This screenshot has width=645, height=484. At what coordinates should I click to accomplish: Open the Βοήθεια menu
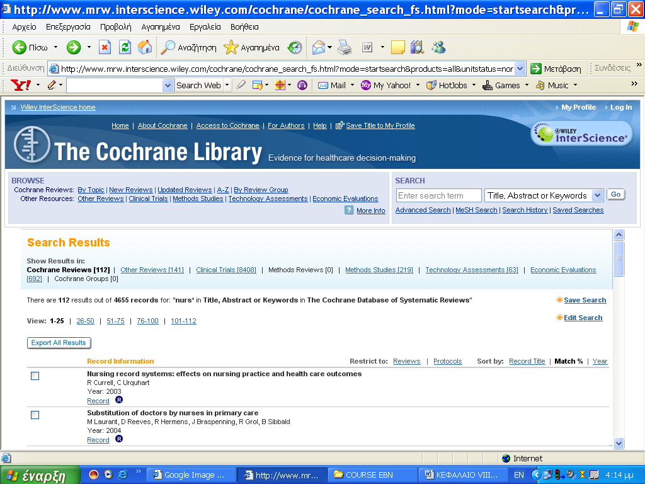coord(244,26)
